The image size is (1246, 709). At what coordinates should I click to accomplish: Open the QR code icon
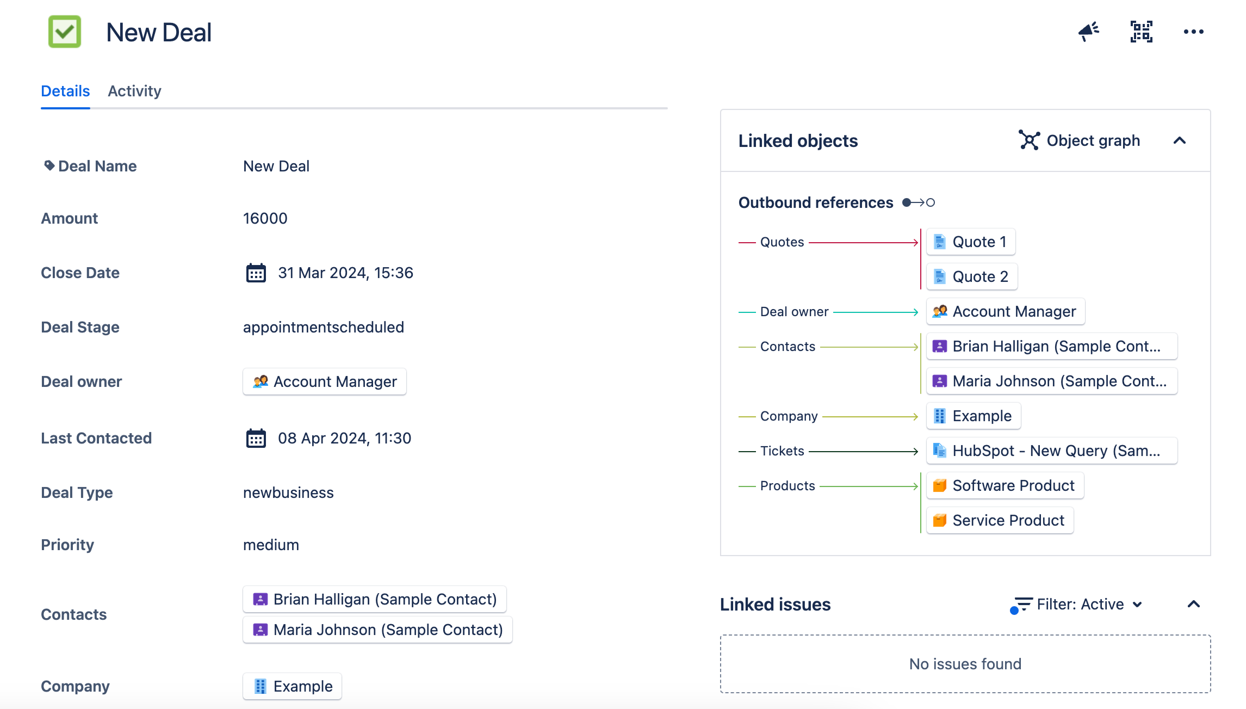1141,32
